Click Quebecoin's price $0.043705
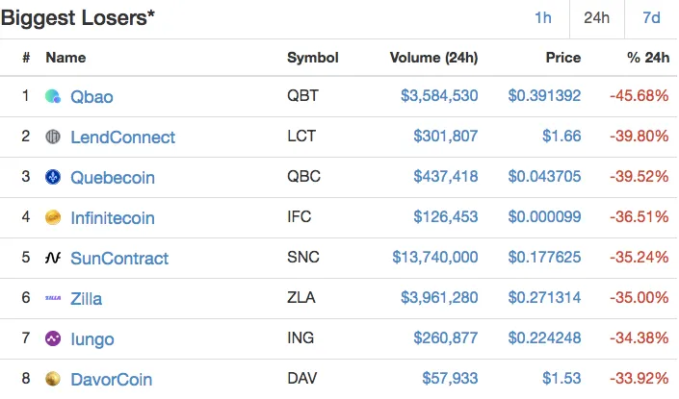Image resolution: width=679 pixels, height=399 pixels. (x=544, y=176)
